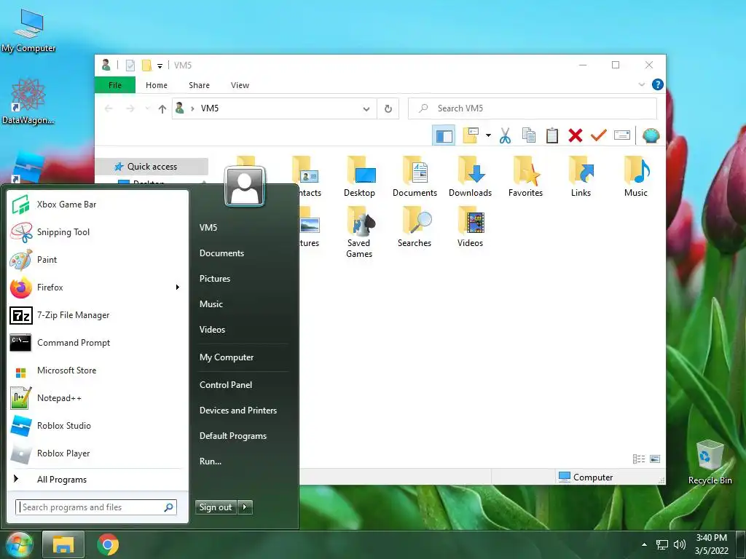
Task: Open 7-Zip File Manager
Action: (98, 315)
